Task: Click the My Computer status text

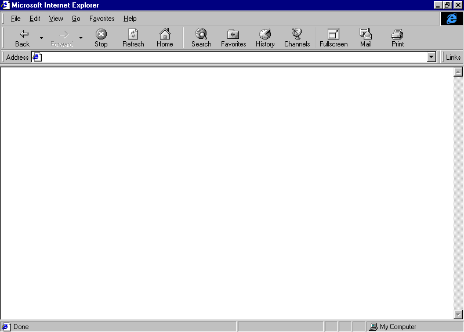Action: tap(398, 327)
